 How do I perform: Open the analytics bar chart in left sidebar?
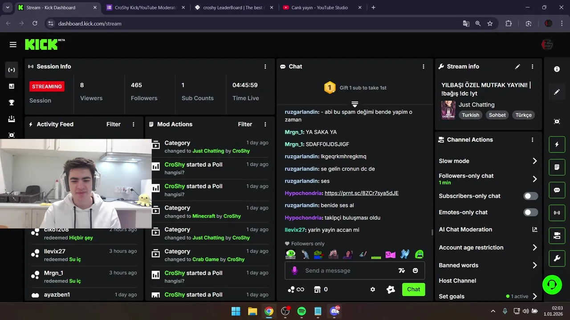pyautogui.click(x=12, y=86)
